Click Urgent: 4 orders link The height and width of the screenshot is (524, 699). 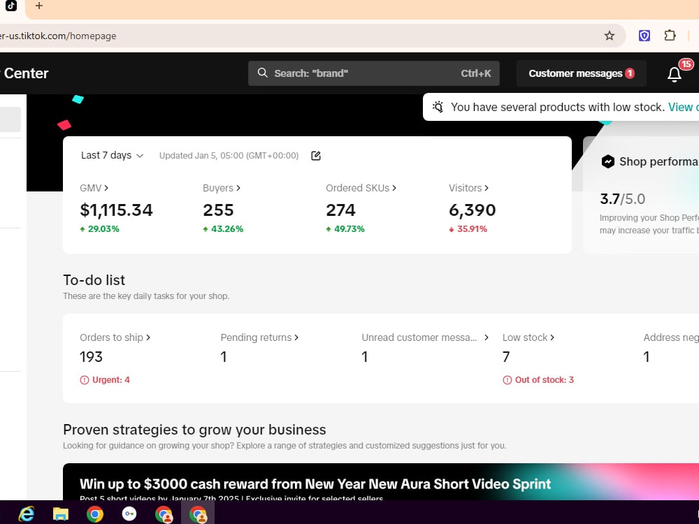click(111, 380)
